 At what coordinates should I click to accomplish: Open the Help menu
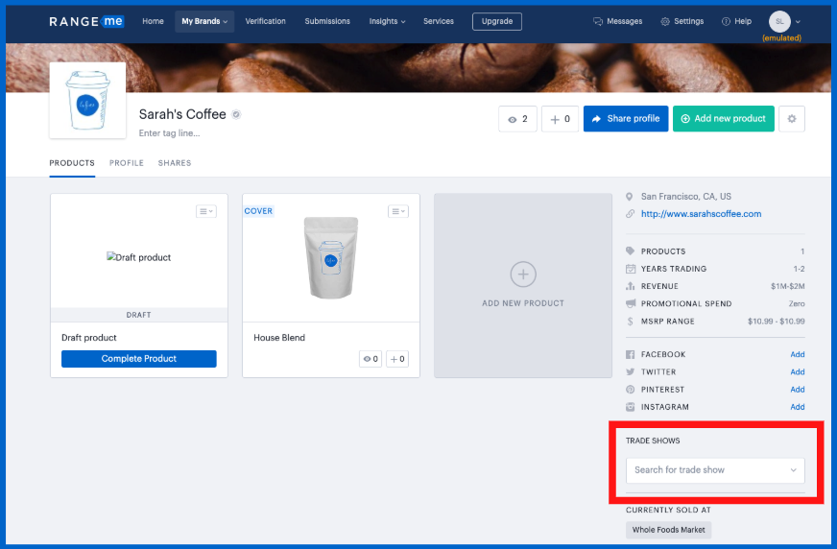736,21
